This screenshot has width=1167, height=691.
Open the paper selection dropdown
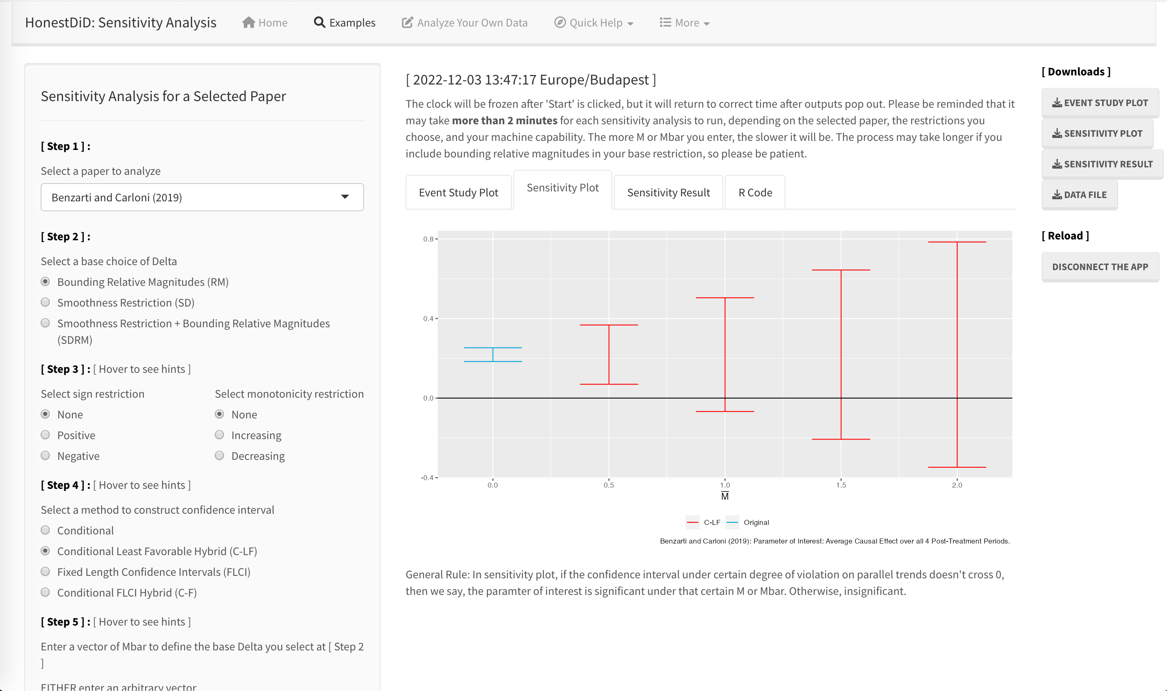click(x=202, y=197)
